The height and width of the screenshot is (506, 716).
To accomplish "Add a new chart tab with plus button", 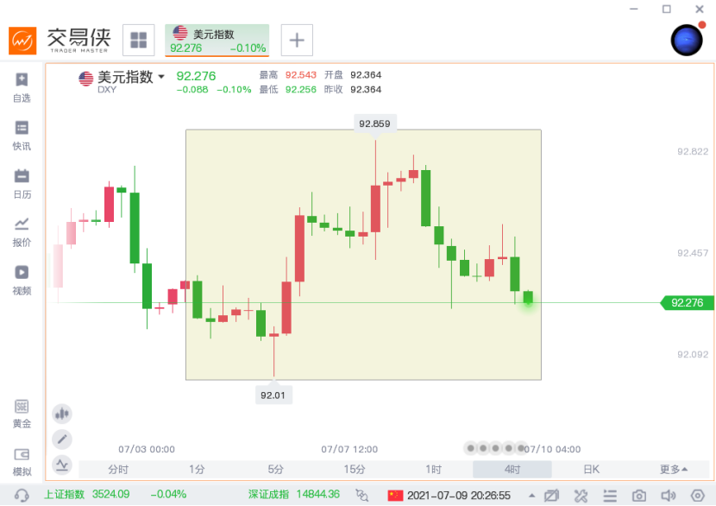I will pyautogui.click(x=297, y=41).
